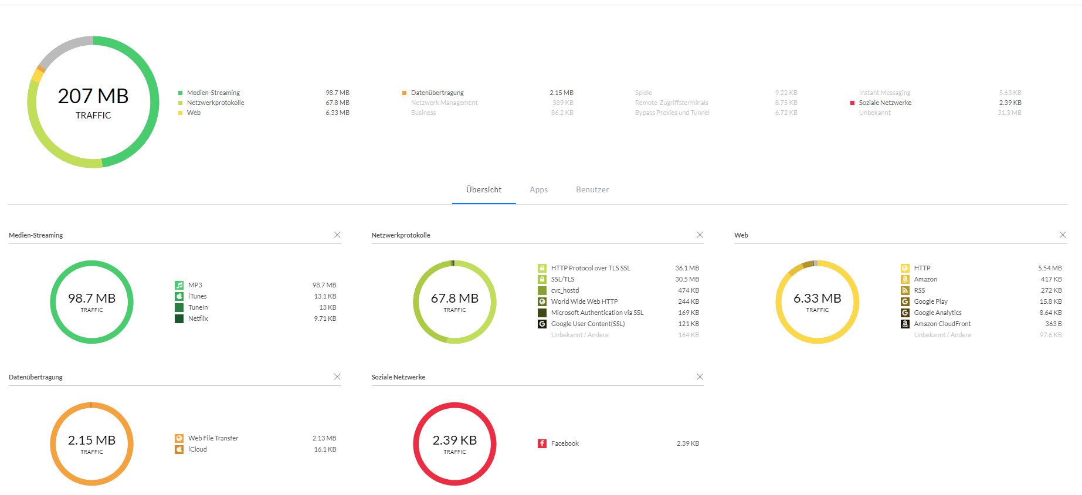The height and width of the screenshot is (495, 1082).
Task: Click the Google Analytics icon
Action: tap(905, 313)
